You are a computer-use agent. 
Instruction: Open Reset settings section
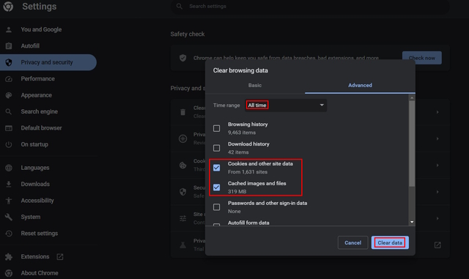(39, 234)
